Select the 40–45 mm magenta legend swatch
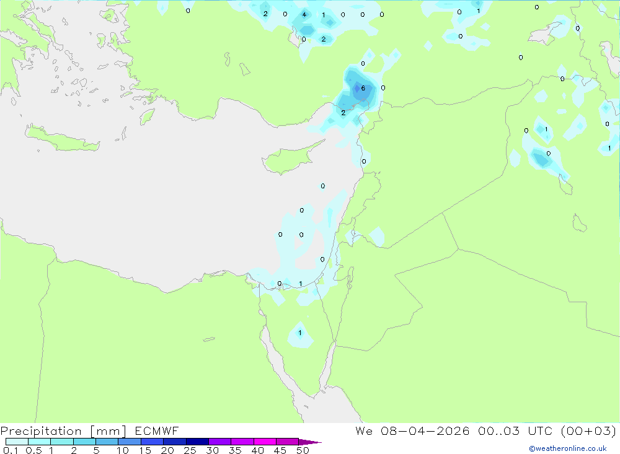 [x=265, y=442]
